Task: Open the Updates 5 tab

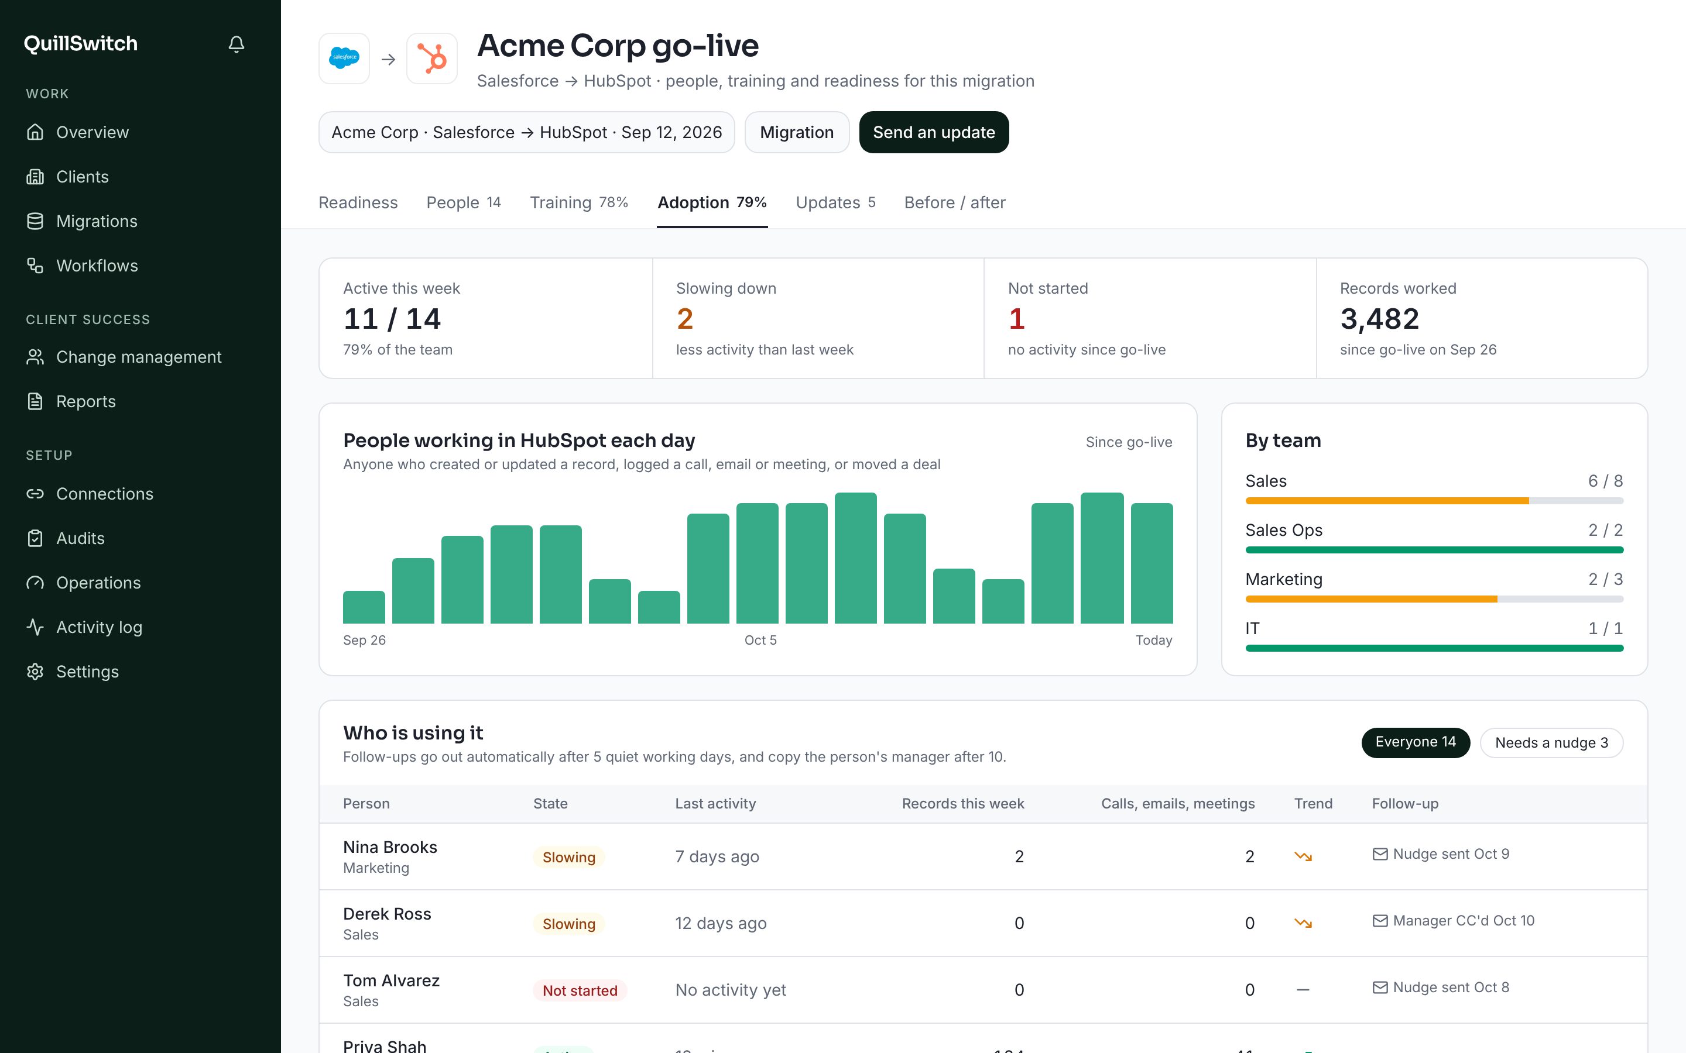Action: pos(835,202)
